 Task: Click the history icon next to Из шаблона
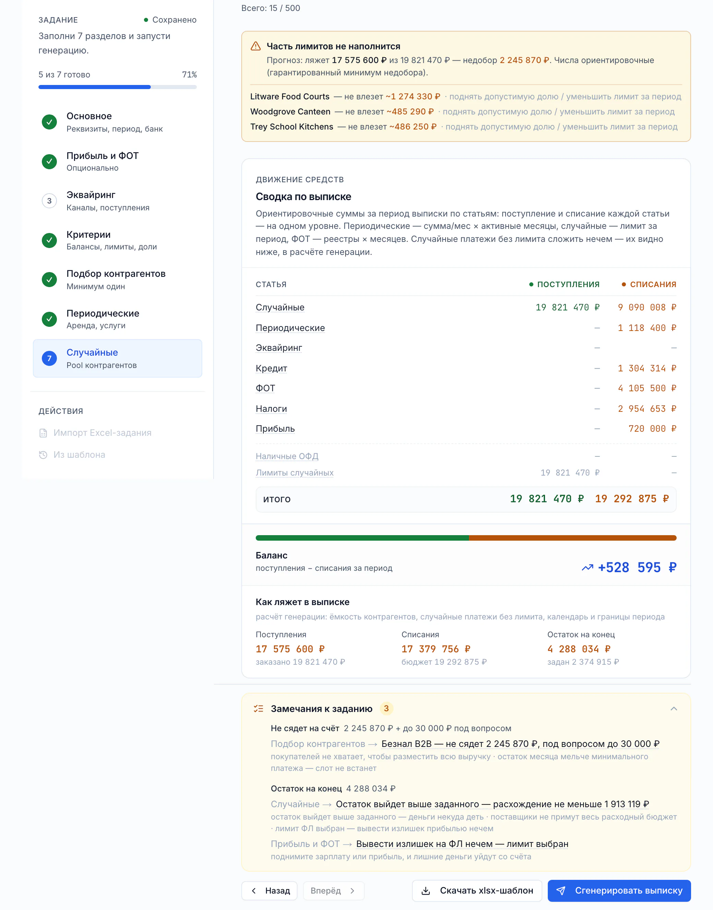click(x=43, y=455)
